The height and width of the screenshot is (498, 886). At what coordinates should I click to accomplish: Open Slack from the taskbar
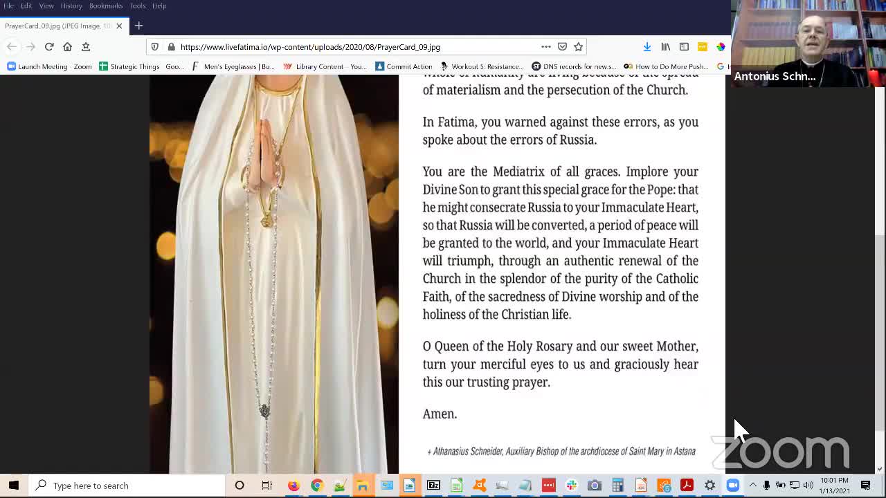[x=571, y=486]
